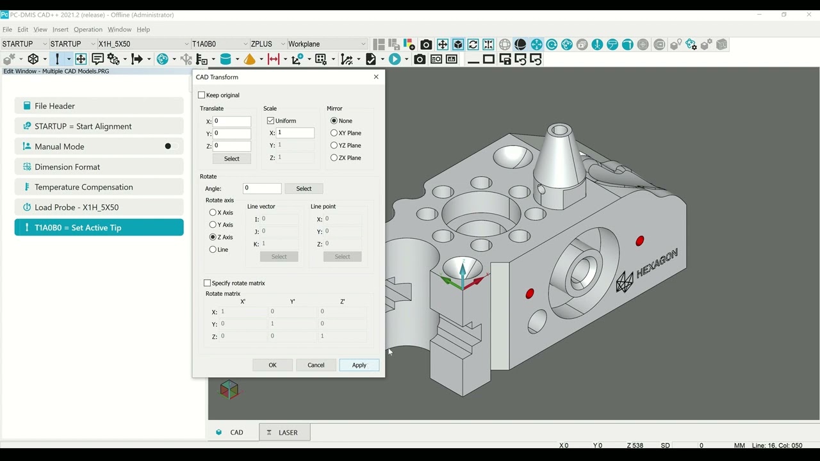
Task: Click the red distance dimension icon
Action: coord(274,60)
